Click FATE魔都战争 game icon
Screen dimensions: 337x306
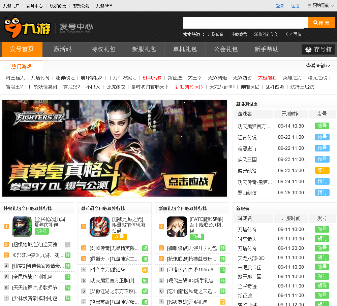(x=177, y=226)
